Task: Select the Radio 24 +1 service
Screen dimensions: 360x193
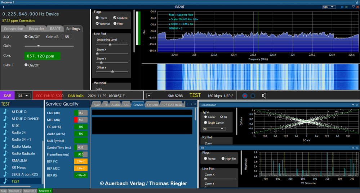Action: [x=22, y=139]
